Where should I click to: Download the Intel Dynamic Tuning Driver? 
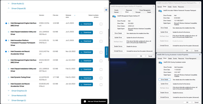(x=86, y=78)
